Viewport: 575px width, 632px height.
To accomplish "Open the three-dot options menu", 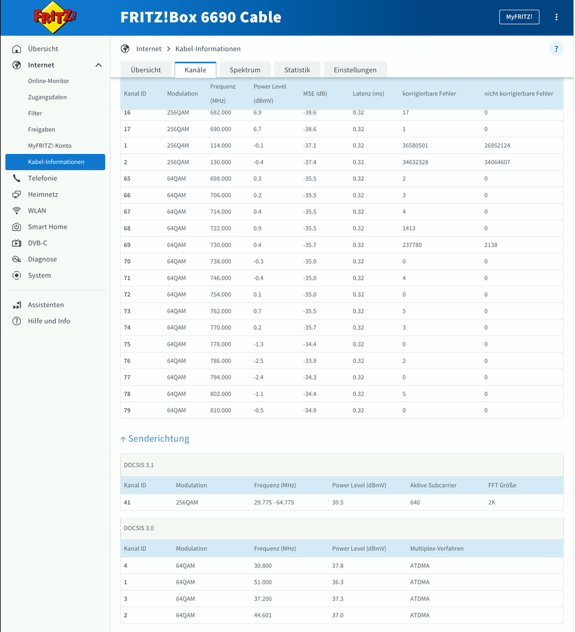I will coord(557,17).
